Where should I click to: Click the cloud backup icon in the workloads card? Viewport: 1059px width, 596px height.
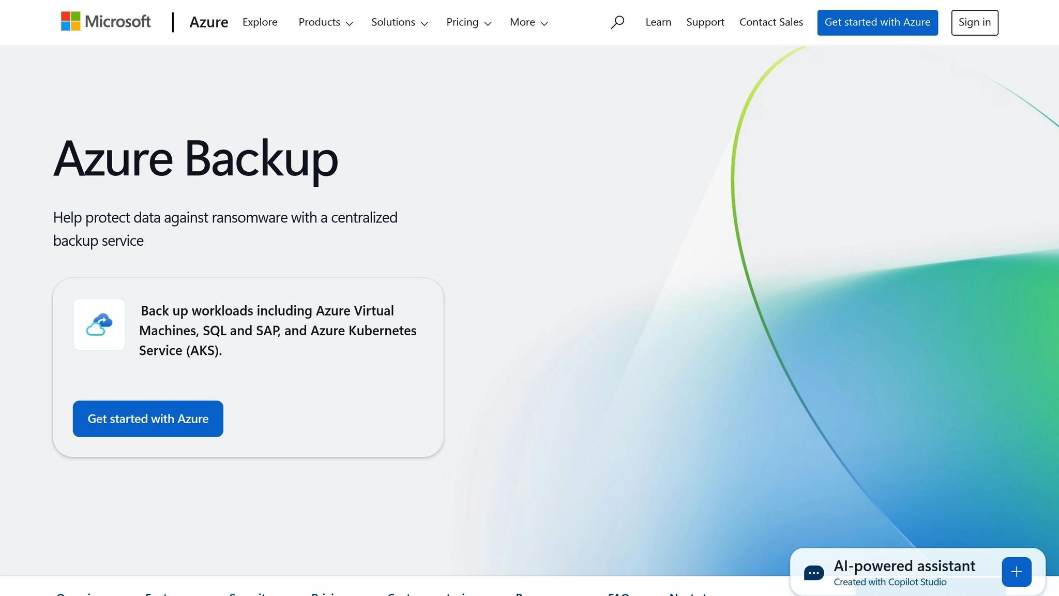[99, 324]
